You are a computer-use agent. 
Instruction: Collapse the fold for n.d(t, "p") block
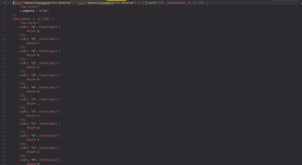click(x=11, y=27)
